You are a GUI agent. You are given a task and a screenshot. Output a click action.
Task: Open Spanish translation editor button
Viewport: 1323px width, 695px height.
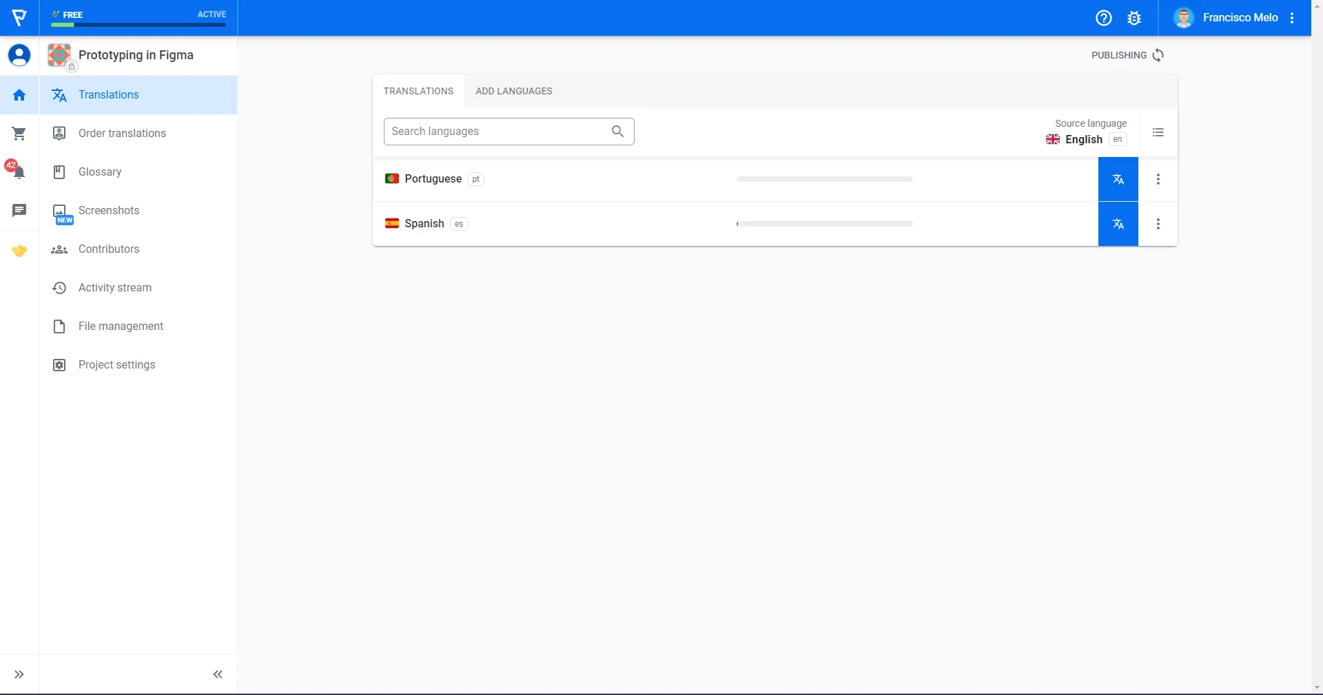pyautogui.click(x=1118, y=224)
